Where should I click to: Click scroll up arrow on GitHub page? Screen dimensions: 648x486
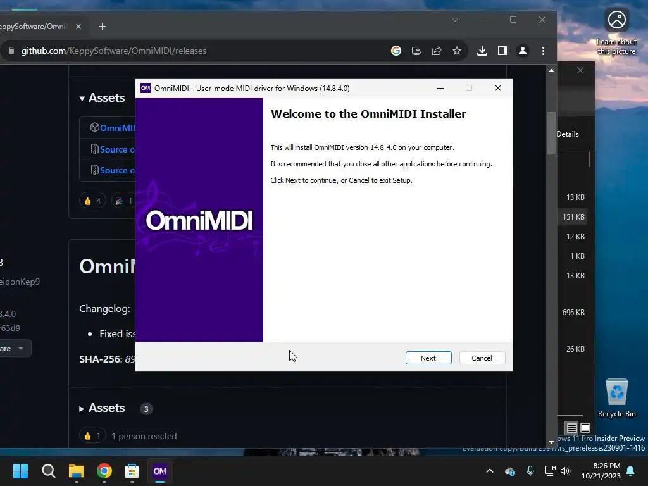pyautogui.click(x=551, y=70)
